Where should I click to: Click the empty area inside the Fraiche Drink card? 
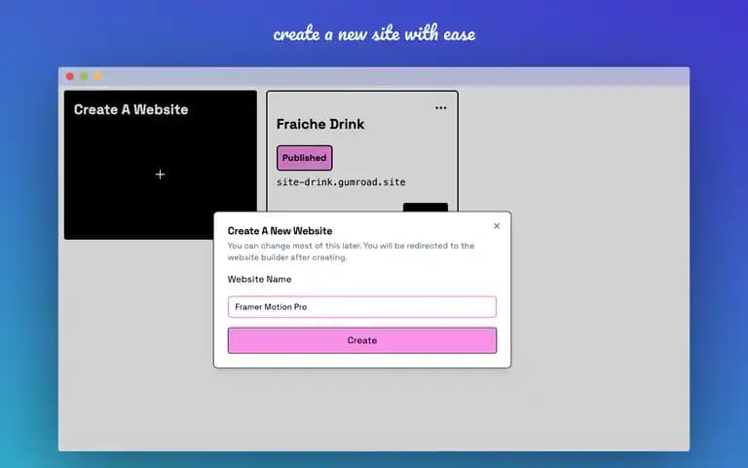(x=430, y=153)
